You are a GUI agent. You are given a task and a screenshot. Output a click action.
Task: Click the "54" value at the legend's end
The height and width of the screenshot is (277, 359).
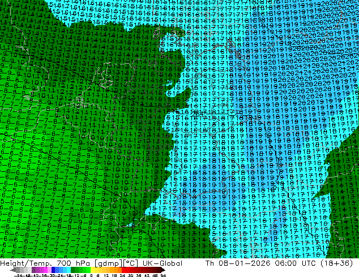[x=163, y=275]
